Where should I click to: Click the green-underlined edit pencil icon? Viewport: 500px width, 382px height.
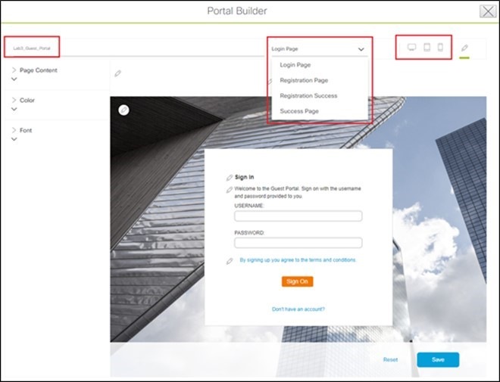click(x=464, y=48)
